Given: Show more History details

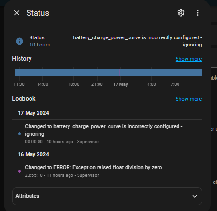Looking at the screenshot, I should tap(188, 59).
